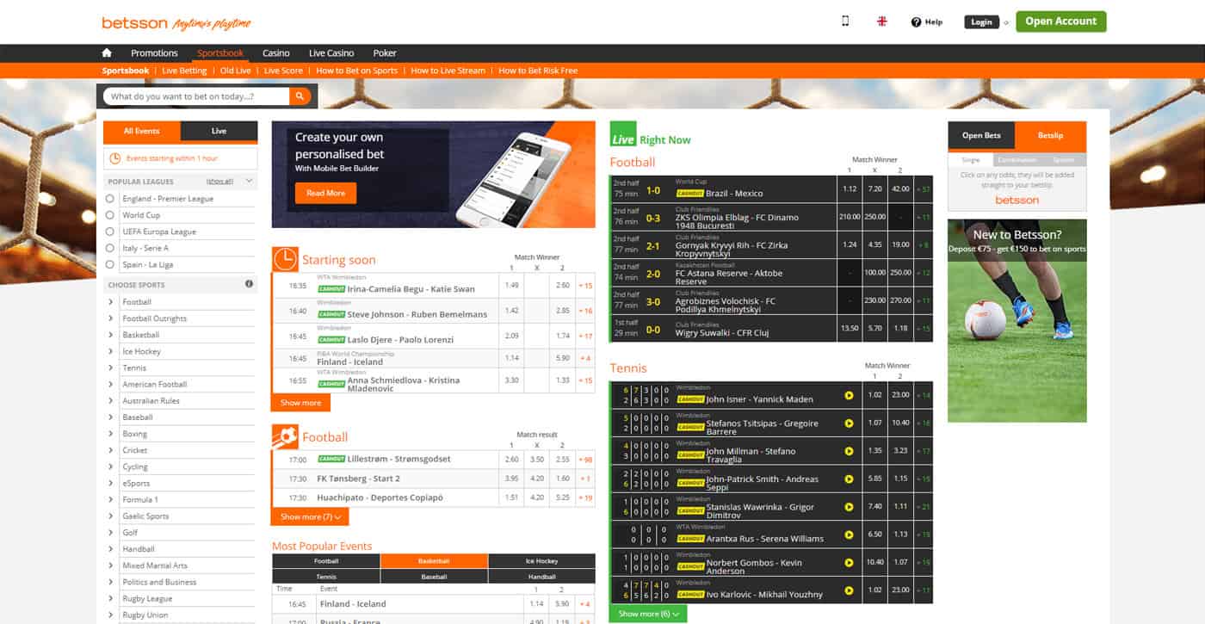Image resolution: width=1205 pixels, height=624 pixels.
Task: Switch to the Open Bets tab
Action: click(x=981, y=135)
